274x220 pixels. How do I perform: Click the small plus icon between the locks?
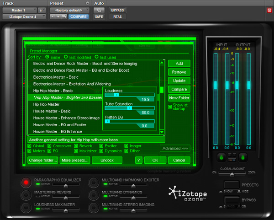pyautogui.click(x=230, y=155)
